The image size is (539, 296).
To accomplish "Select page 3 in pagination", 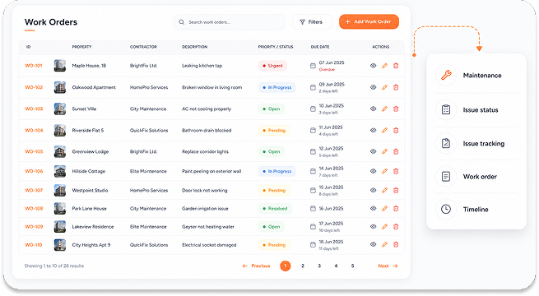I will (x=319, y=266).
